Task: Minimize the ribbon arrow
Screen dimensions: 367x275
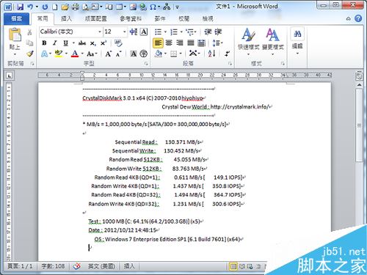Action: 349,18
